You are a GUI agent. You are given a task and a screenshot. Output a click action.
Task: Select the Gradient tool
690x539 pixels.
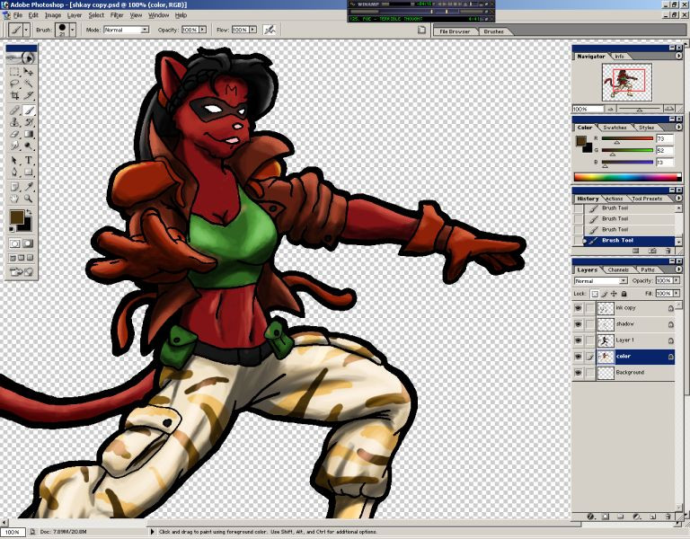28,134
